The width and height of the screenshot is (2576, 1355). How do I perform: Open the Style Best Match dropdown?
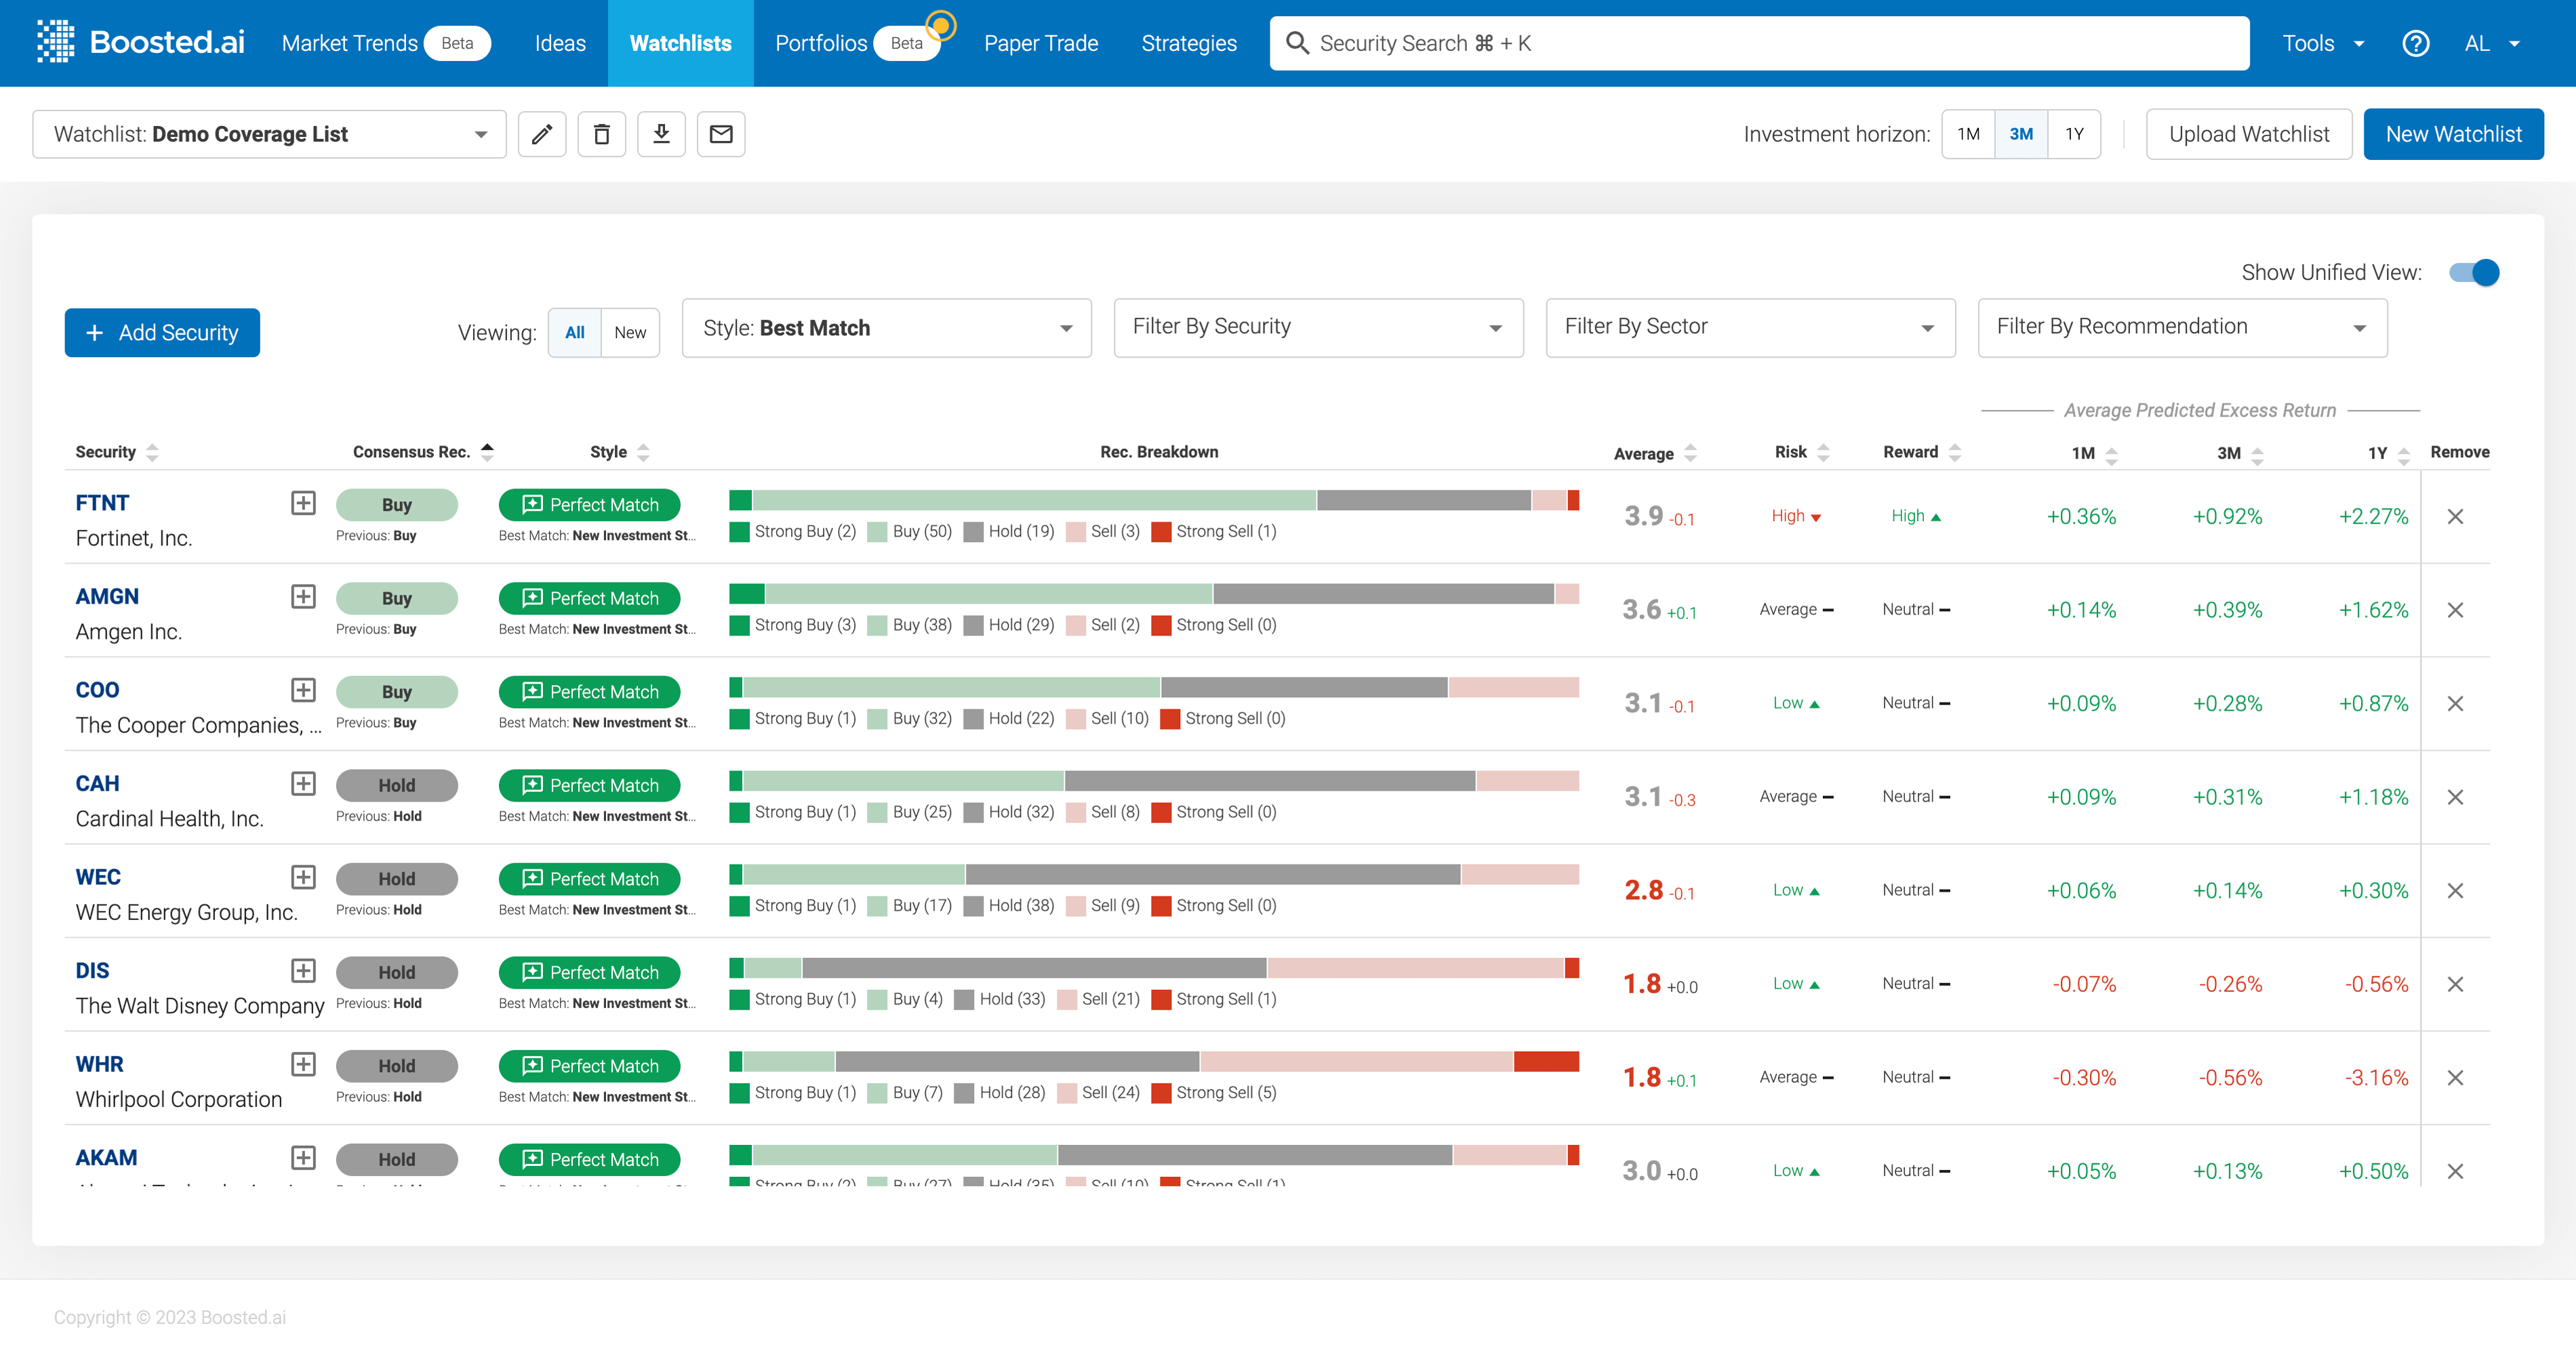pyautogui.click(x=886, y=328)
